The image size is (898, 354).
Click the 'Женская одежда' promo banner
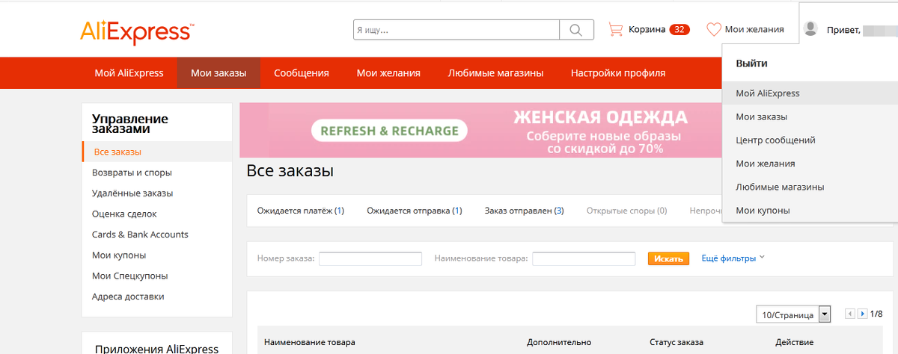(479, 130)
